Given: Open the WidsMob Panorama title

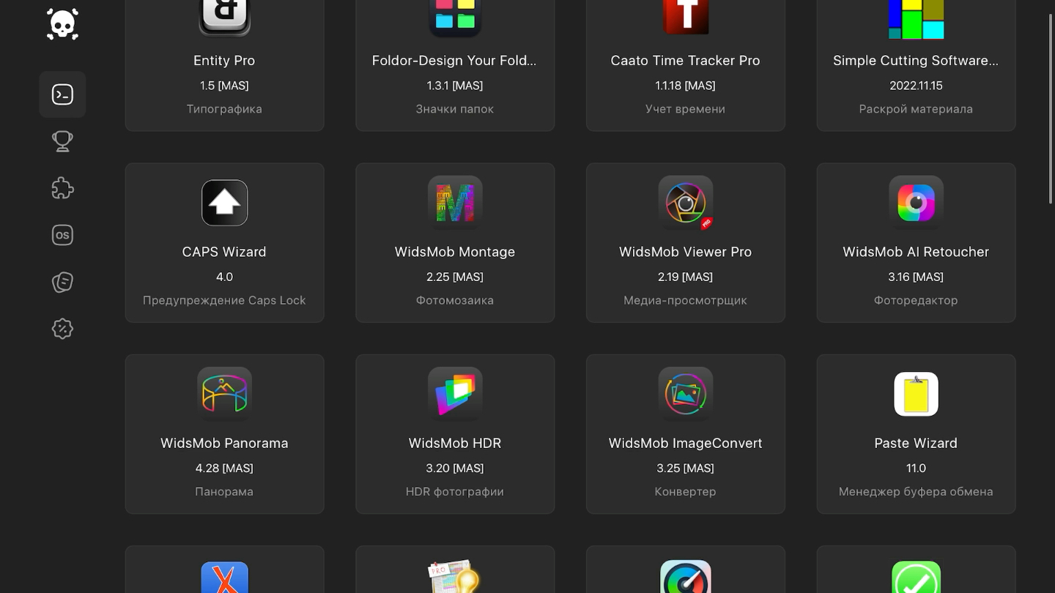Looking at the screenshot, I should [224, 443].
